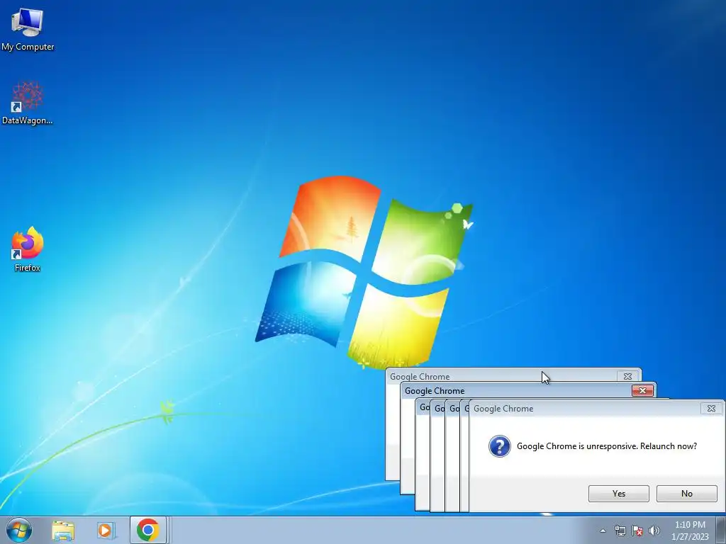Open the Windows Start menu orb
This screenshot has width=726, height=544.
pyautogui.click(x=19, y=530)
